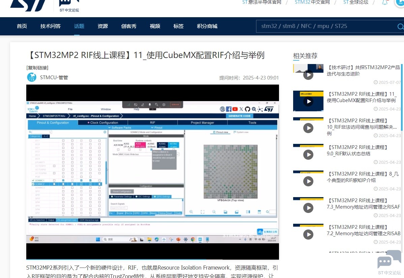The image size is (404, 278).
Task: Open the Window menu in CubeMX
Action: coord(106,109)
